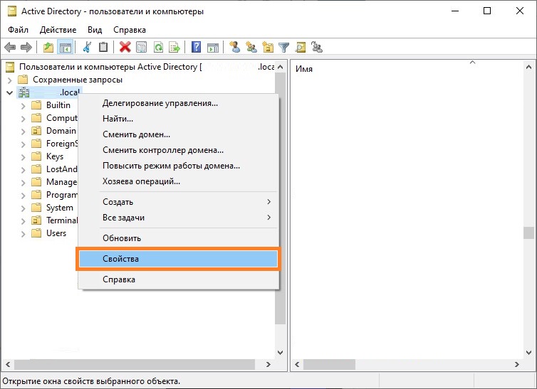Click the Back arrow in toolbar

[10, 48]
